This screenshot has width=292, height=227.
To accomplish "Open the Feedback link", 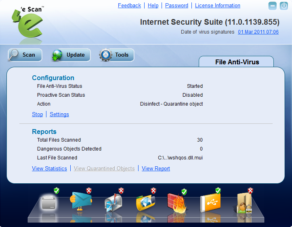I will click(x=129, y=6).
